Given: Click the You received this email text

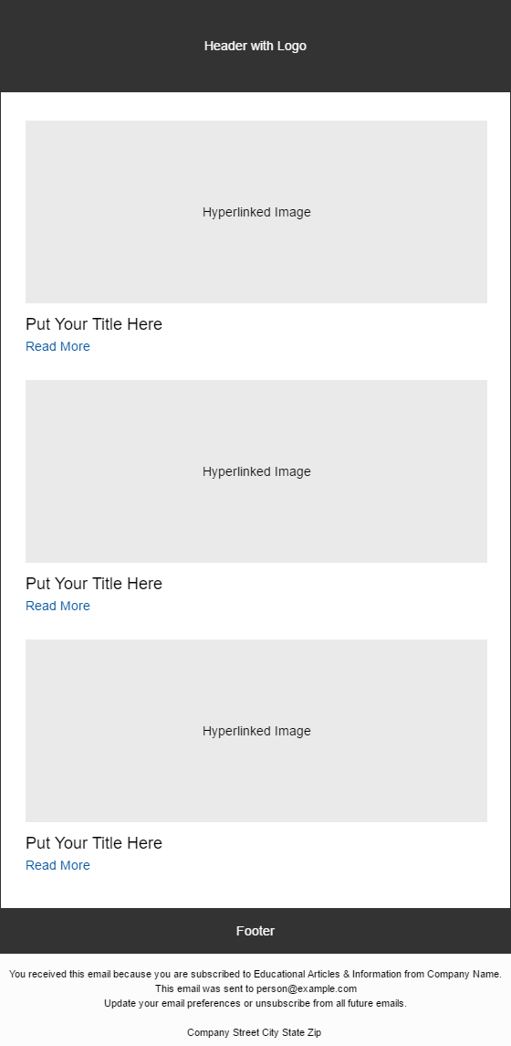Looking at the screenshot, I should coord(60,974).
